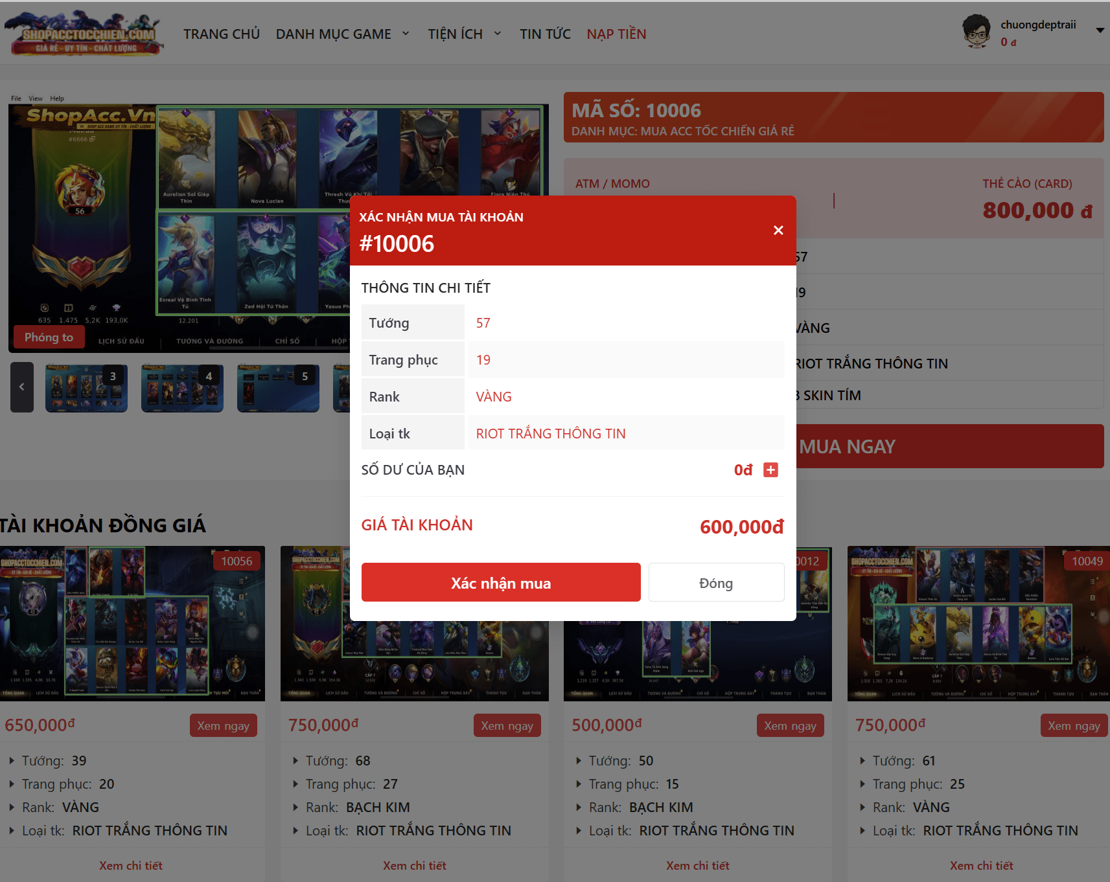Click the 500,000đ price on third card

point(607,725)
